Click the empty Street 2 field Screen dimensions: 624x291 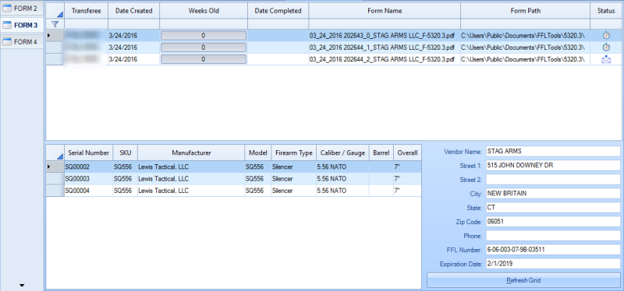tap(553, 180)
